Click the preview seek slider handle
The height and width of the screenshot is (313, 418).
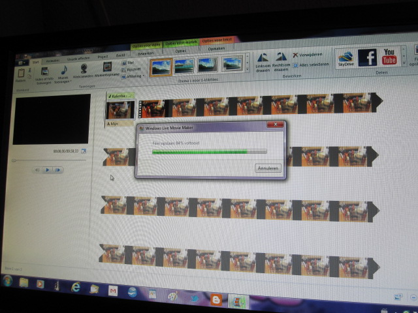[x=14, y=160]
